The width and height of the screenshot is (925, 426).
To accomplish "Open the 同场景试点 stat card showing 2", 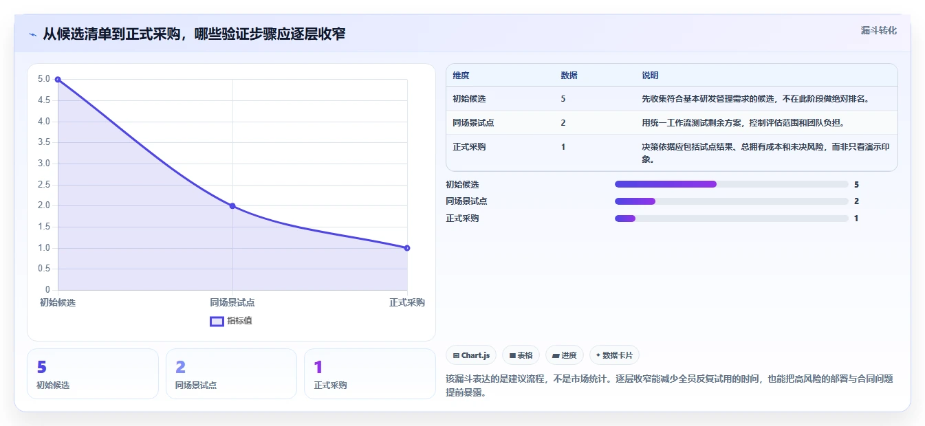I will (231, 374).
